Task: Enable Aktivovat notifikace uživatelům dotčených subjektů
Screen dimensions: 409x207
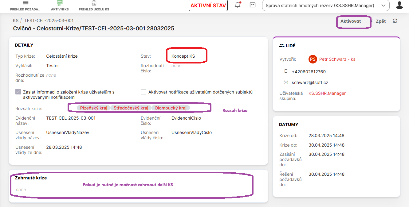Action: point(144,92)
